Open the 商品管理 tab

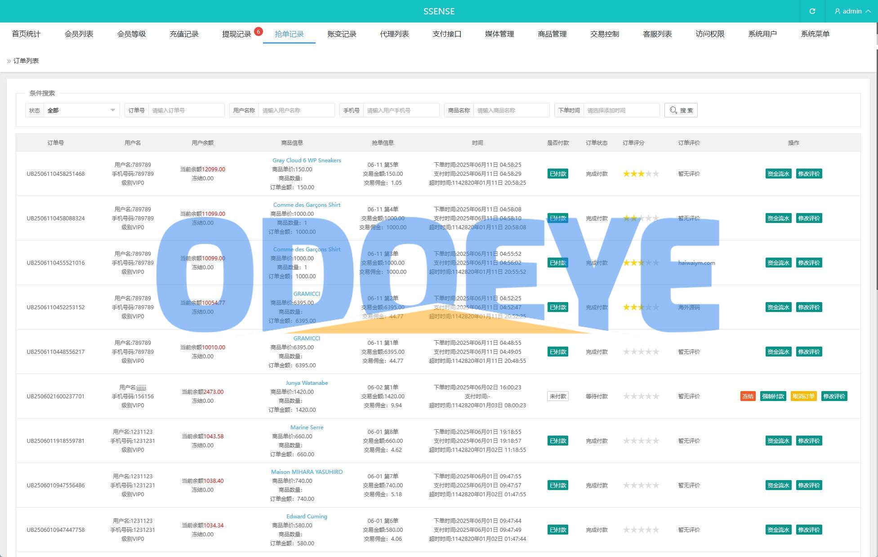[x=552, y=34]
